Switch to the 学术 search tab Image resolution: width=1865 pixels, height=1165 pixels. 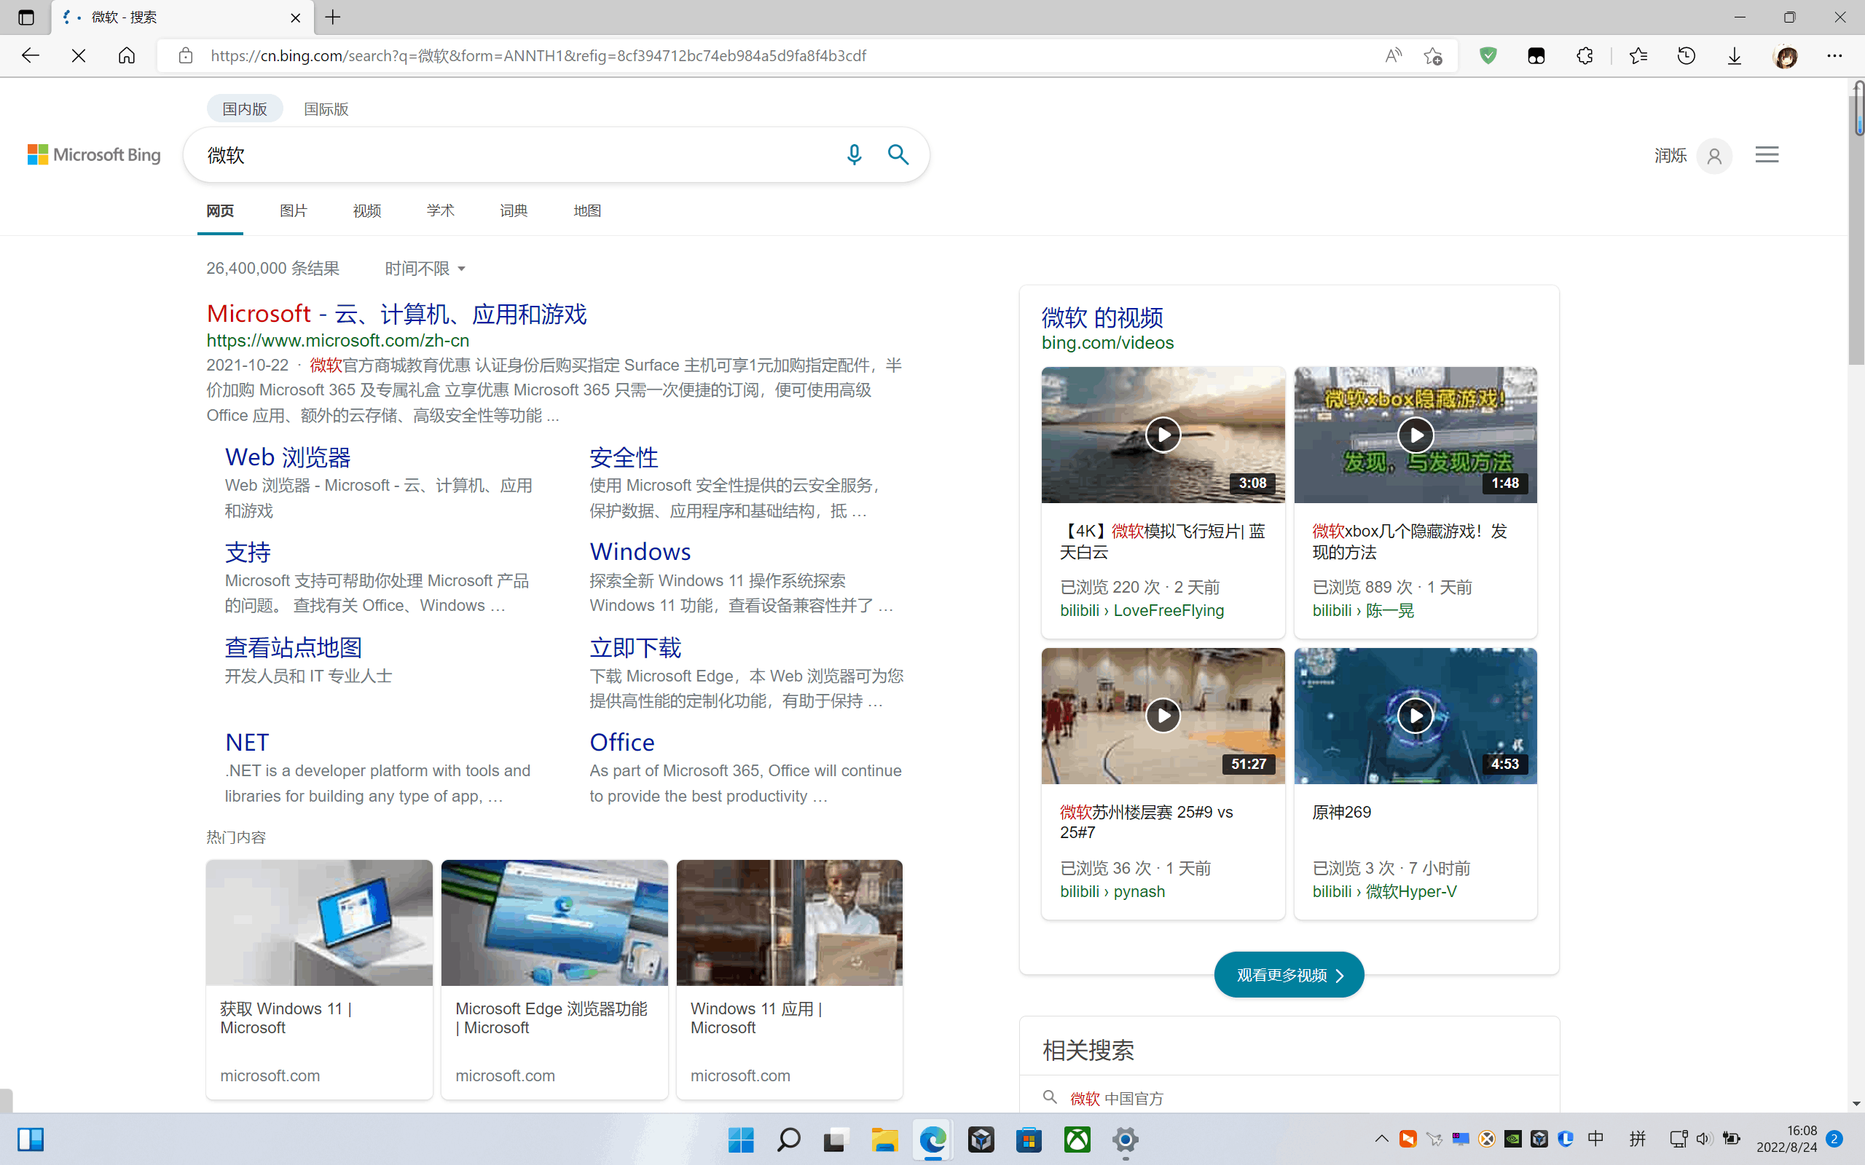click(x=440, y=210)
